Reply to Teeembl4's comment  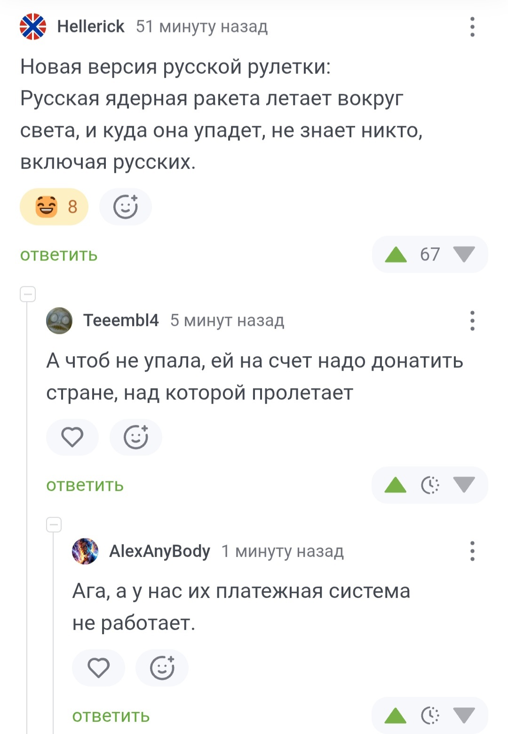click(85, 485)
